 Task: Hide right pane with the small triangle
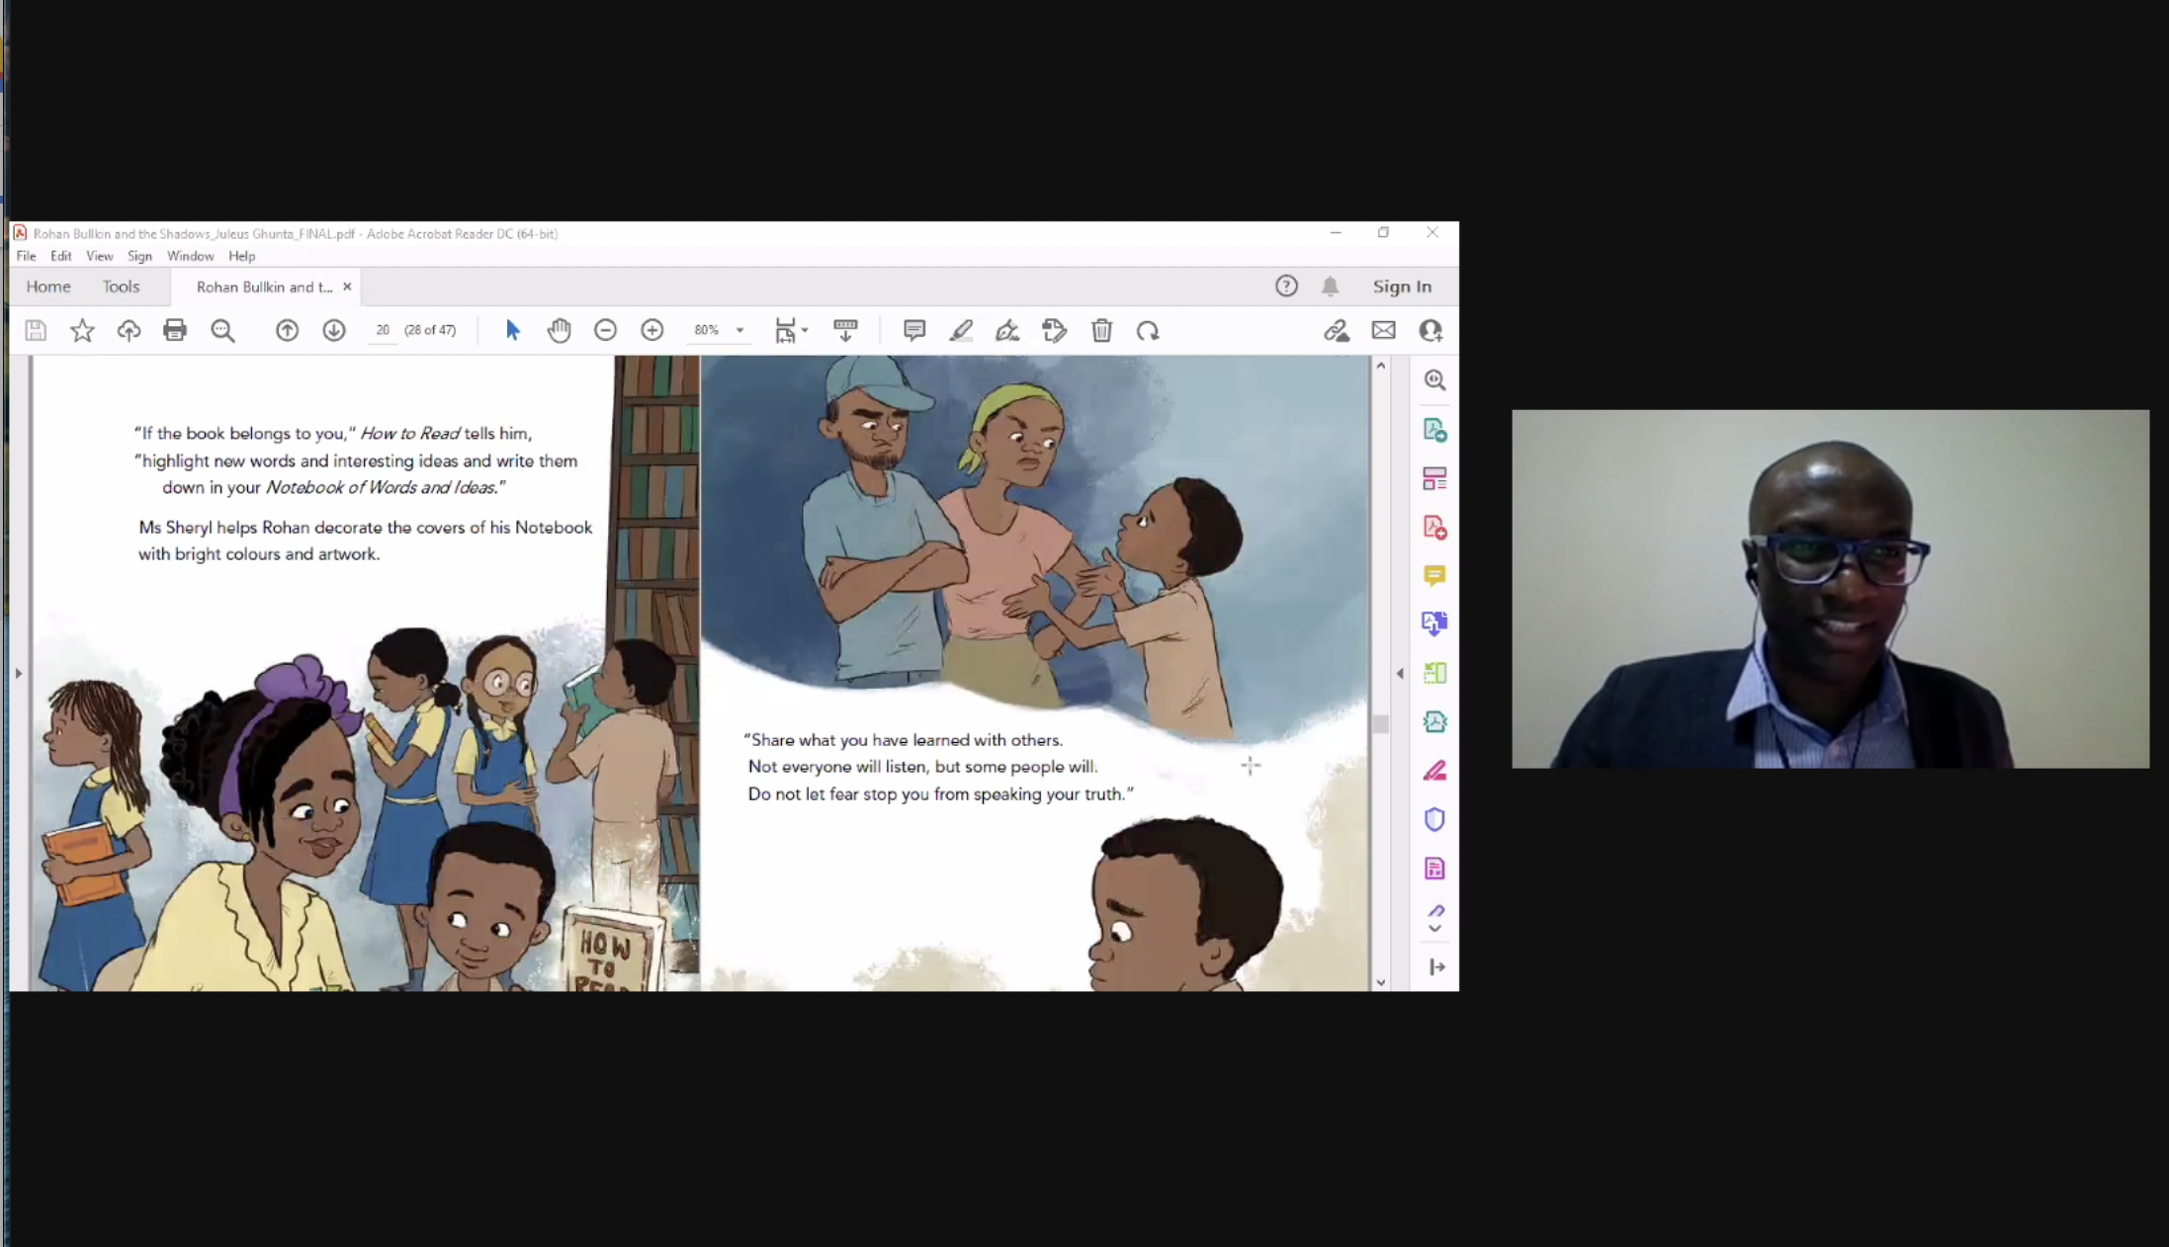pyautogui.click(x=1400, y=673)
